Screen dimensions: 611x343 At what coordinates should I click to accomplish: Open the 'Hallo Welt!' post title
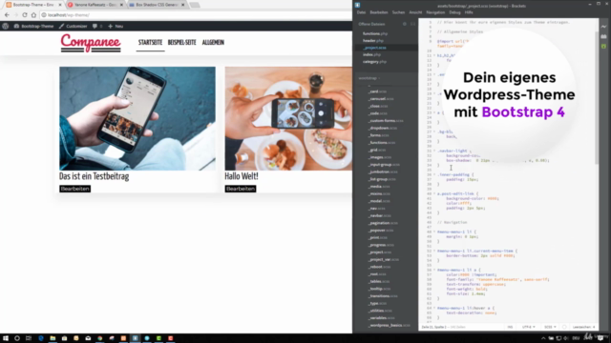coord(242,176)
